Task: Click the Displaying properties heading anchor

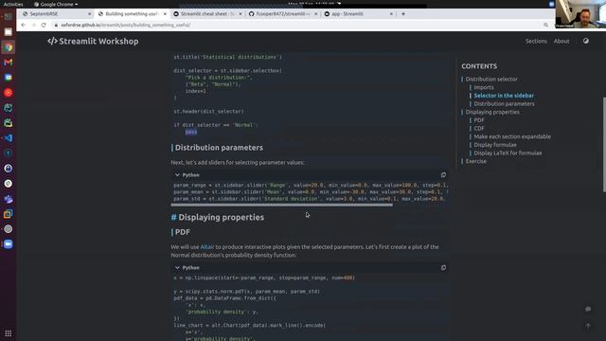Action: (173, 217)
